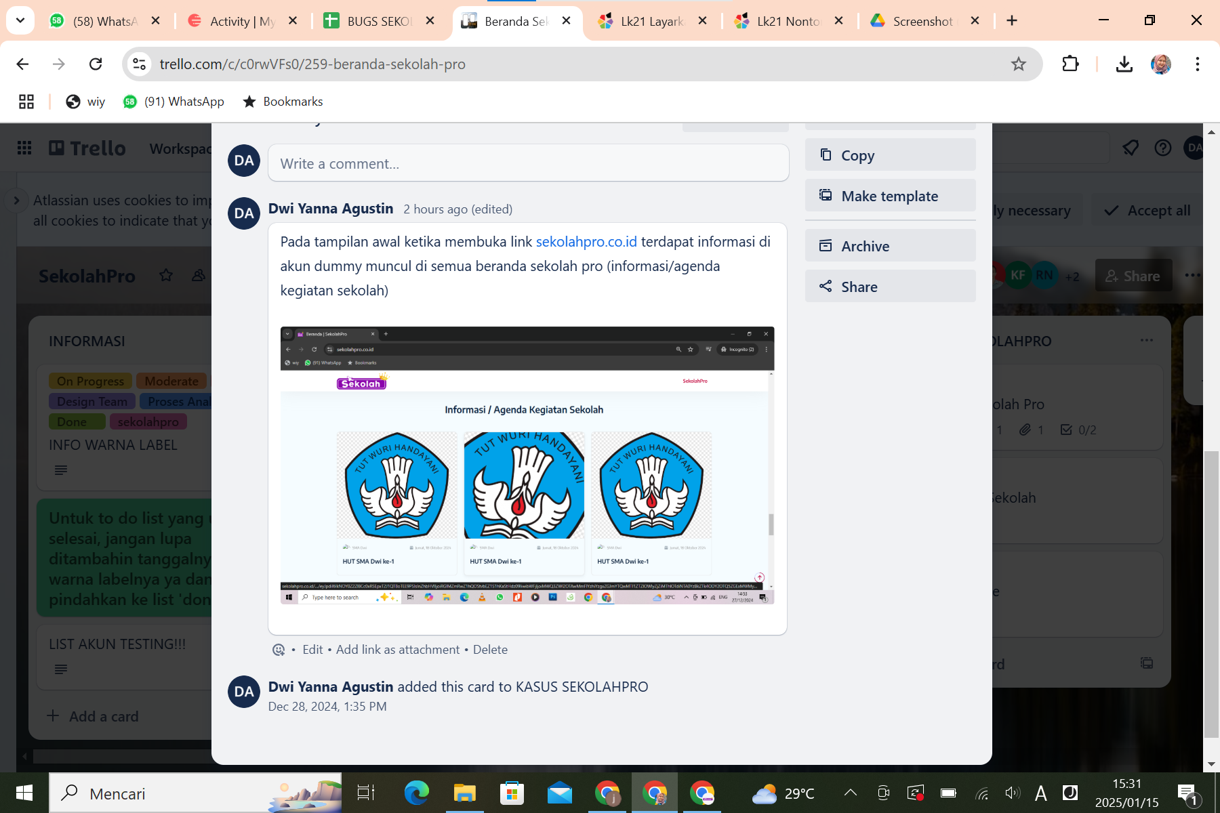
Task: Open the Share card option
Action: [890, 287]
